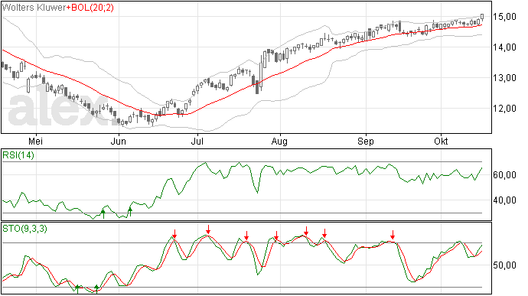Click the 13,00 price axis value

pyautogui.click(x=504, y=78)
